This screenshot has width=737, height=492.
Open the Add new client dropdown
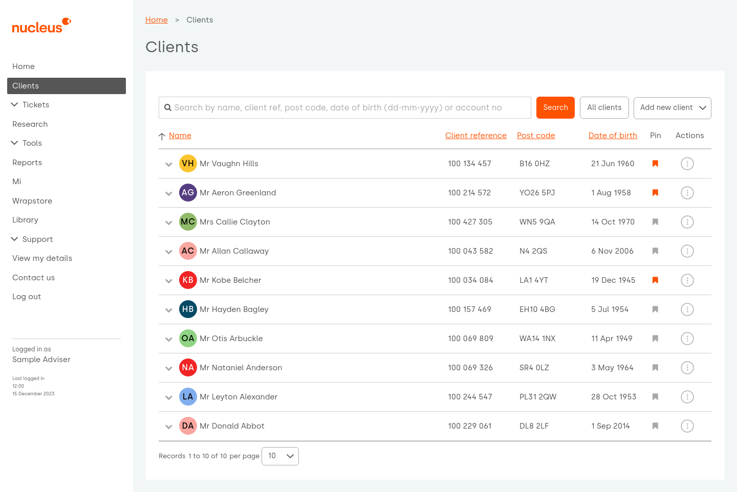coord(672,108)
